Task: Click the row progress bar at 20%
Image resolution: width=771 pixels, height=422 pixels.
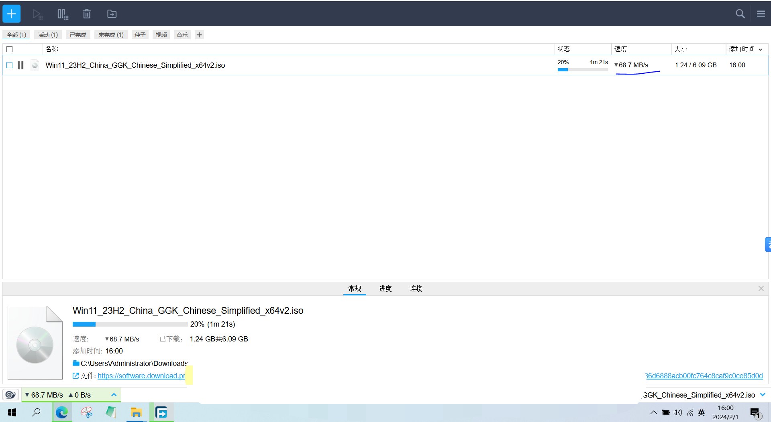Action: [x=583, y=70]
